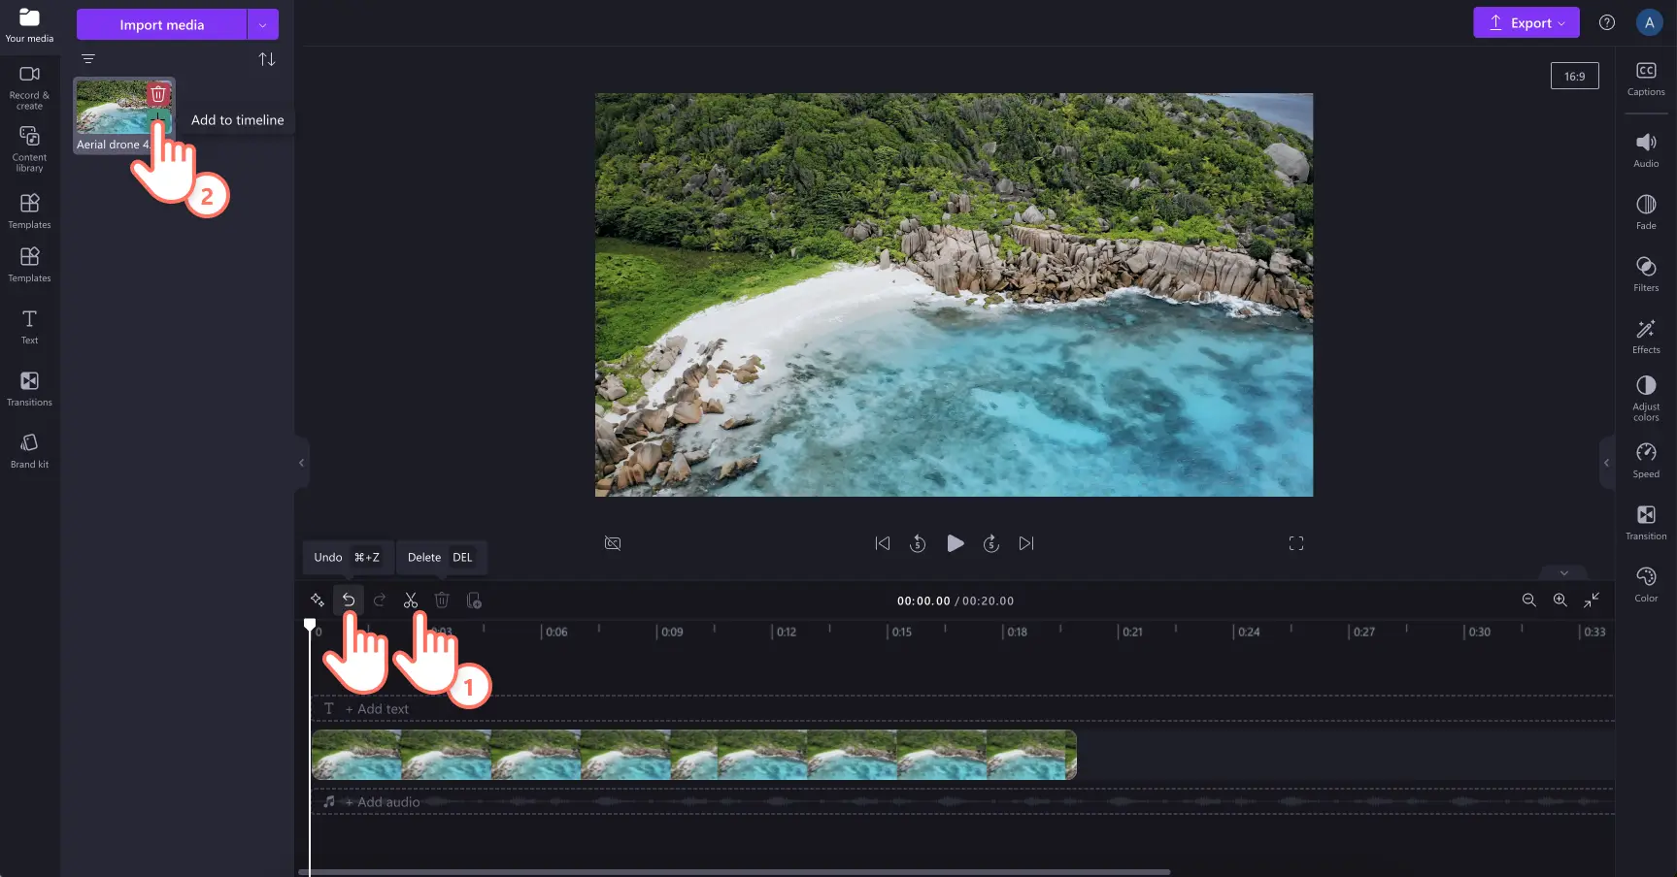The height and width of the screenshot is (877, 1677).
Task: Click the magic auto-compose wand icon
Action: coord(318,601)
